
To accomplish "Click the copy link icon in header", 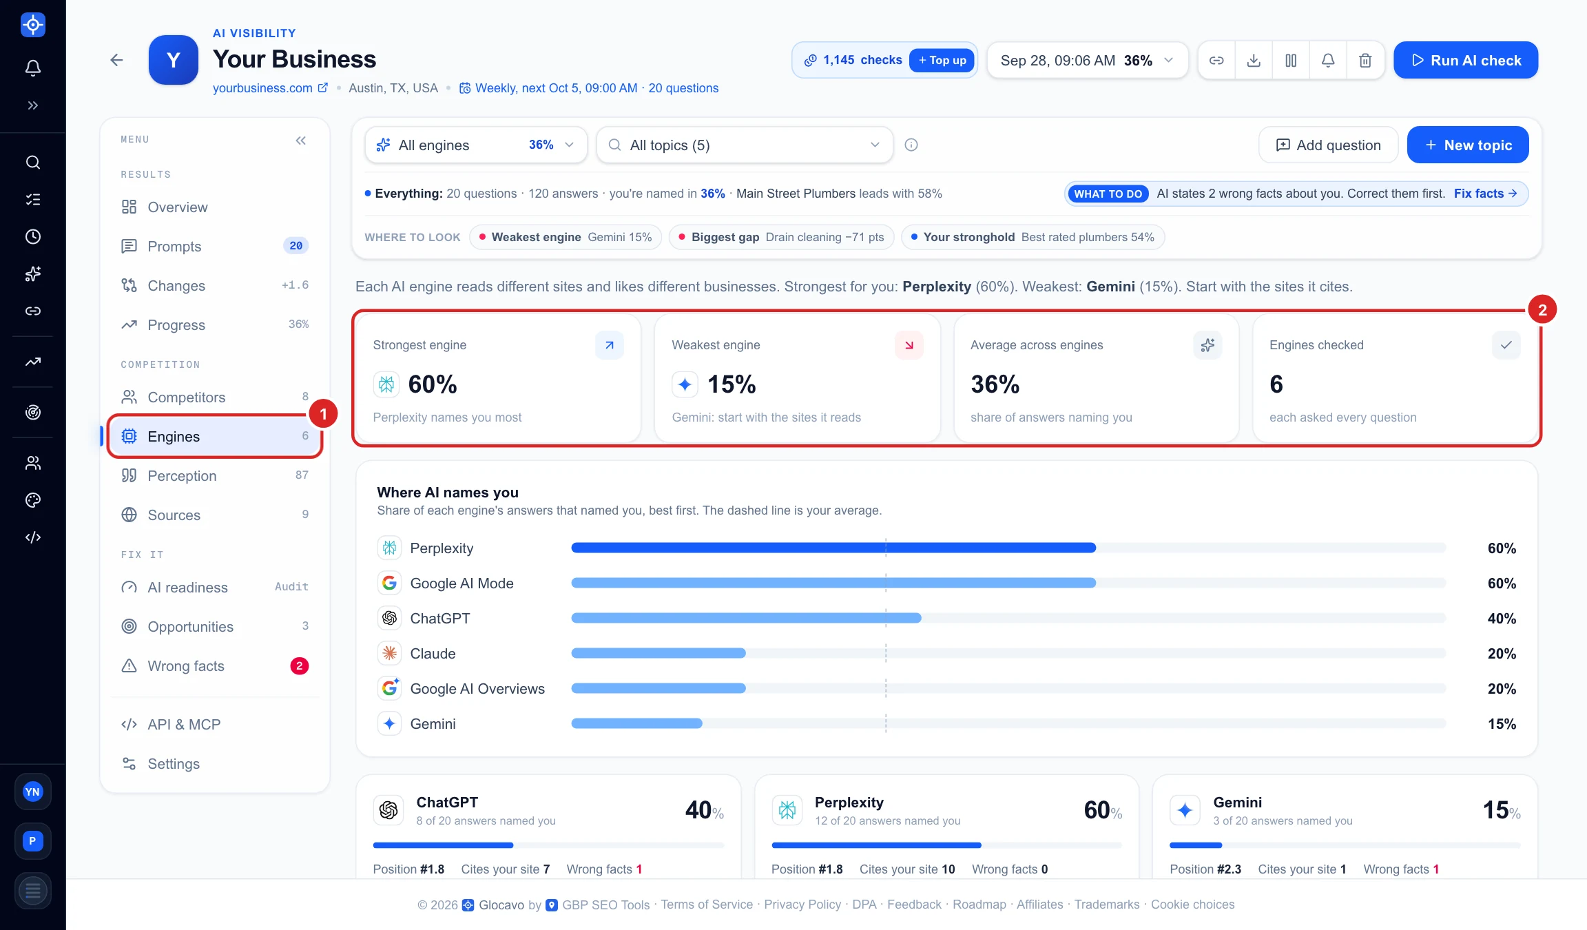I will tap(1216, 61).
